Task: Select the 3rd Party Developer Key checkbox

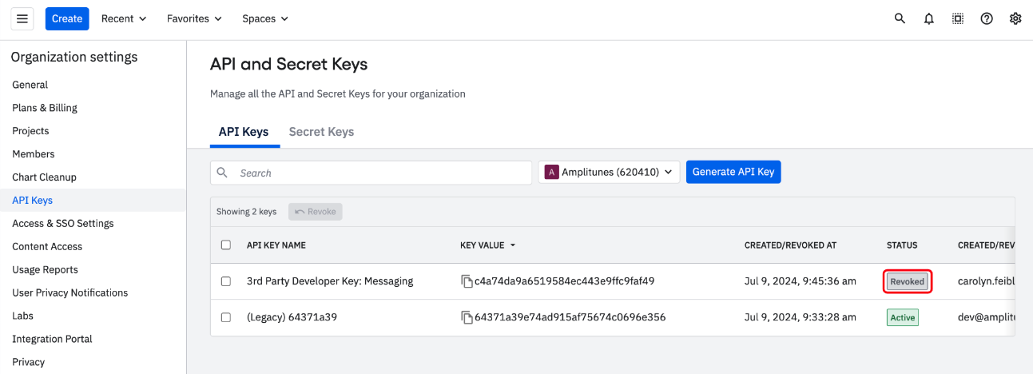Action: pyautogui.click(x=226, y=281)
